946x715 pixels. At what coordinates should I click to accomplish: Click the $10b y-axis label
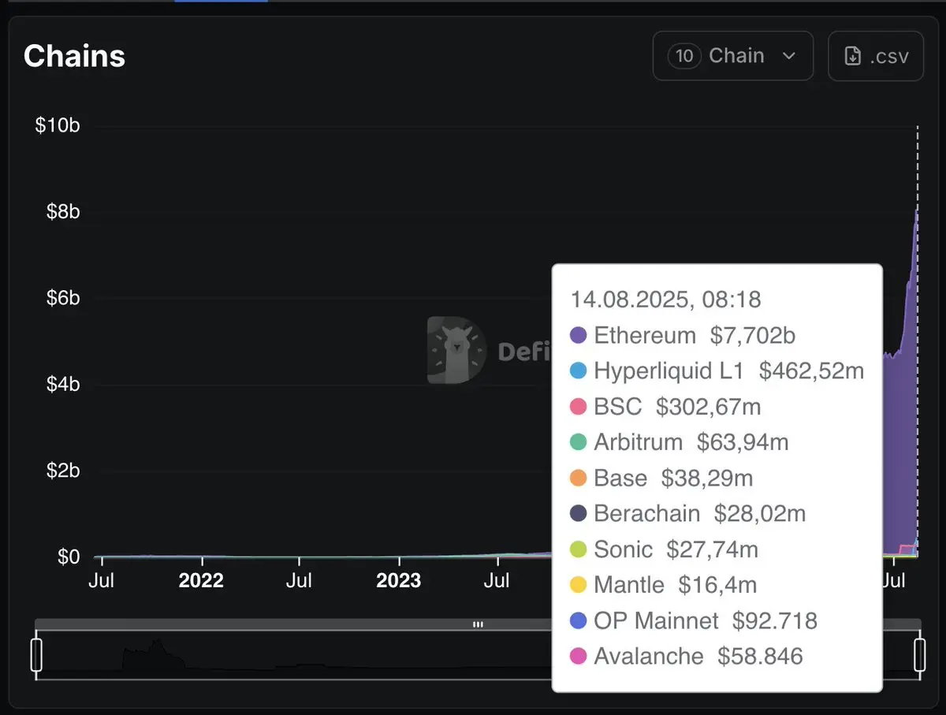pos(58,125)
